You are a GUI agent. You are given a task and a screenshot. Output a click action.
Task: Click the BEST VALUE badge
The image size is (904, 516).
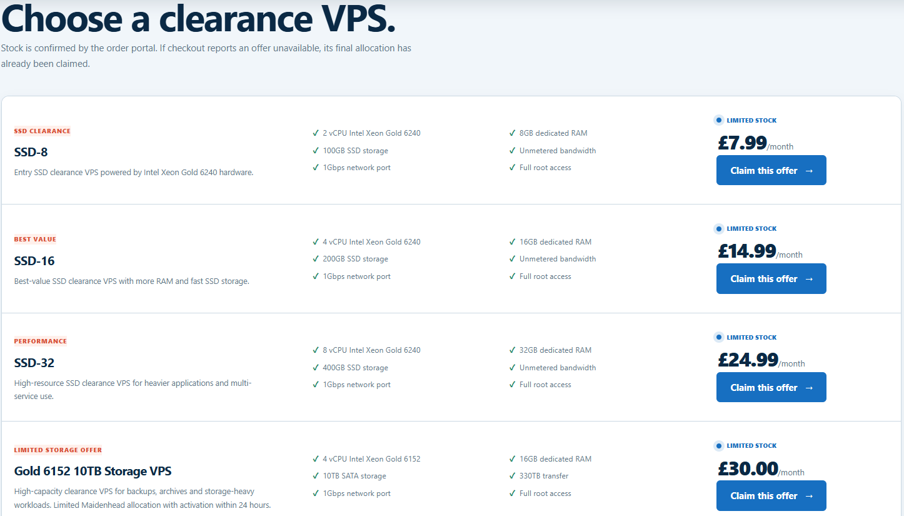pyautogui.click(x=35, y=240)
